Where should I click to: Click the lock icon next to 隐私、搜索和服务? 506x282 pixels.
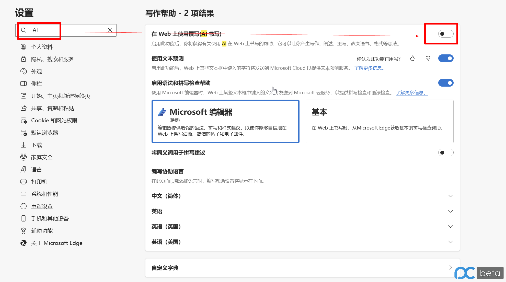[24, 59]
